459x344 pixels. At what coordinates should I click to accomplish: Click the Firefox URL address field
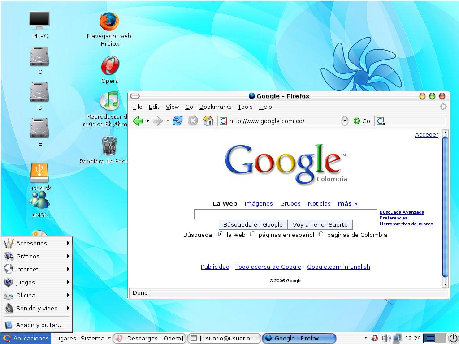pos(280,121)
